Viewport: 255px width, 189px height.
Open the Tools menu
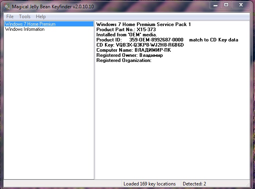24,17
